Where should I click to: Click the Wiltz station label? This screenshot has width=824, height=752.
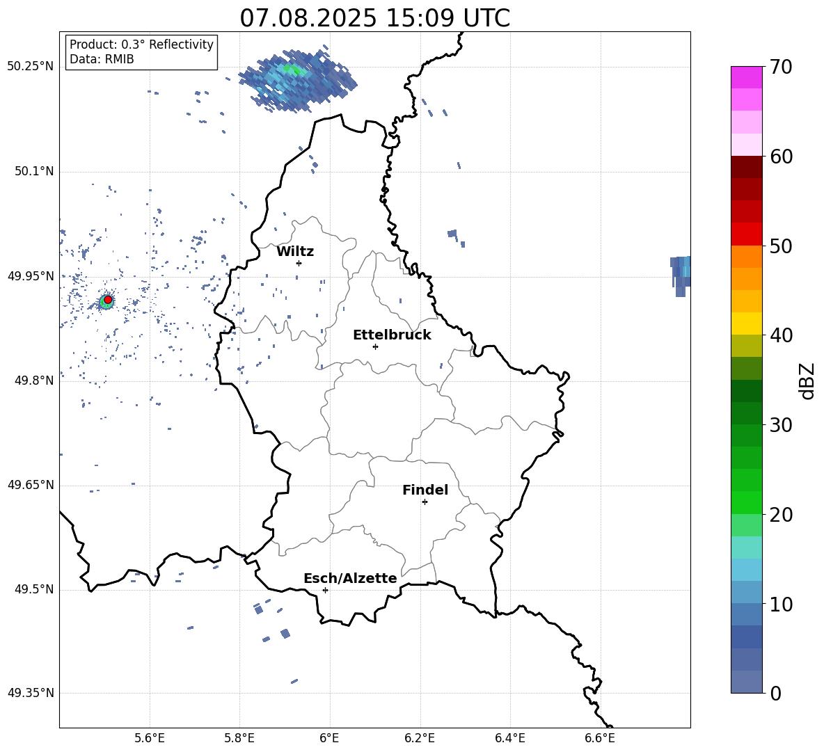click(295, 252)
